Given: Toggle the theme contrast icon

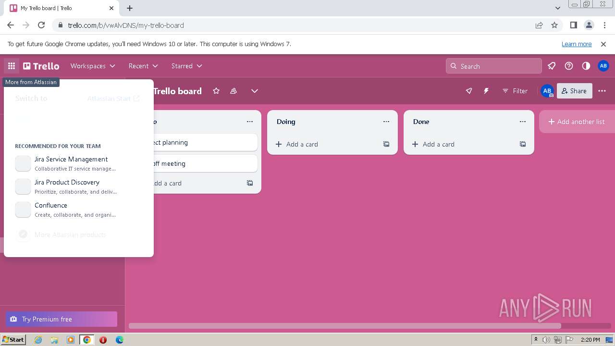Looking at the screenshot, I should tap(586, 66).
